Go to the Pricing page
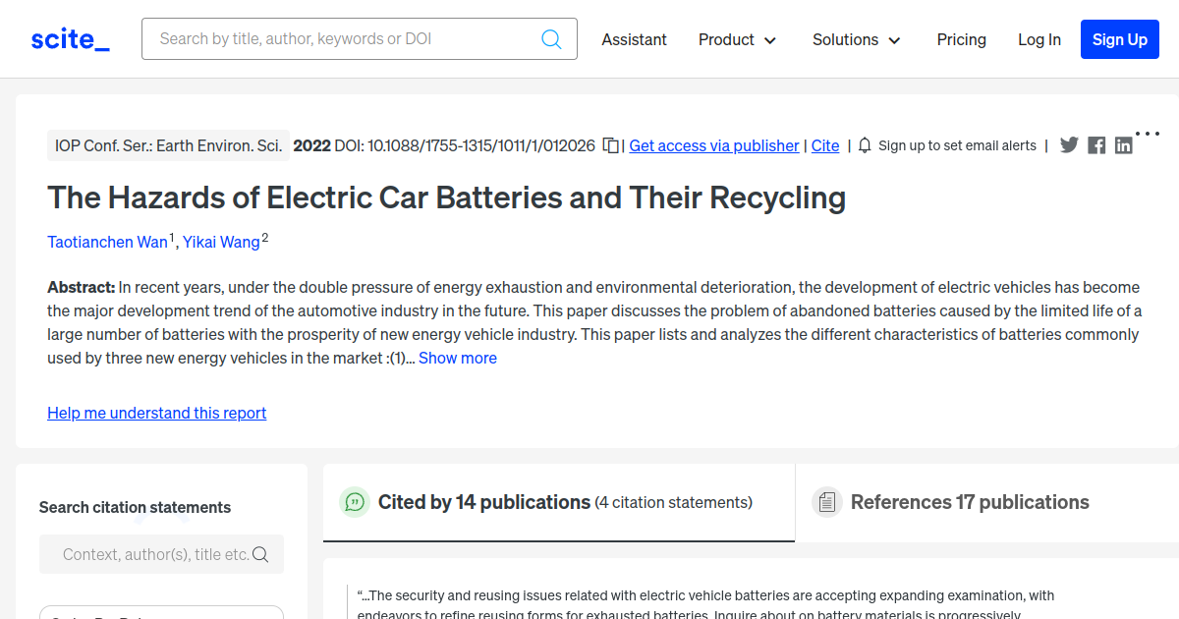1179x619 pixels. pyautogui.click(x=961, y=39)
